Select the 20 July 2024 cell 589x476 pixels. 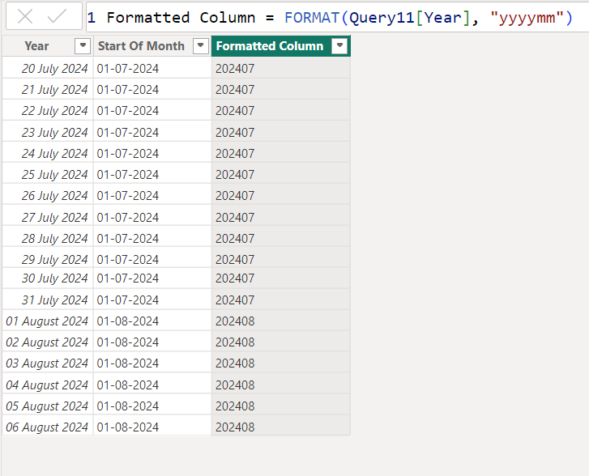(54, 69)
